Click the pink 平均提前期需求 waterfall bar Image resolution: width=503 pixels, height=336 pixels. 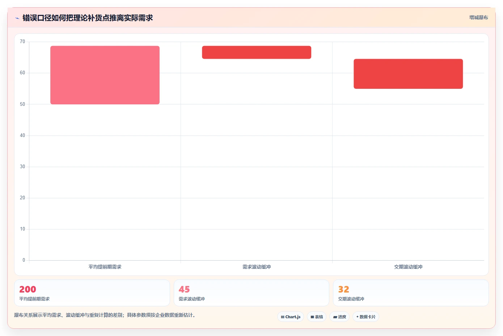105,75
